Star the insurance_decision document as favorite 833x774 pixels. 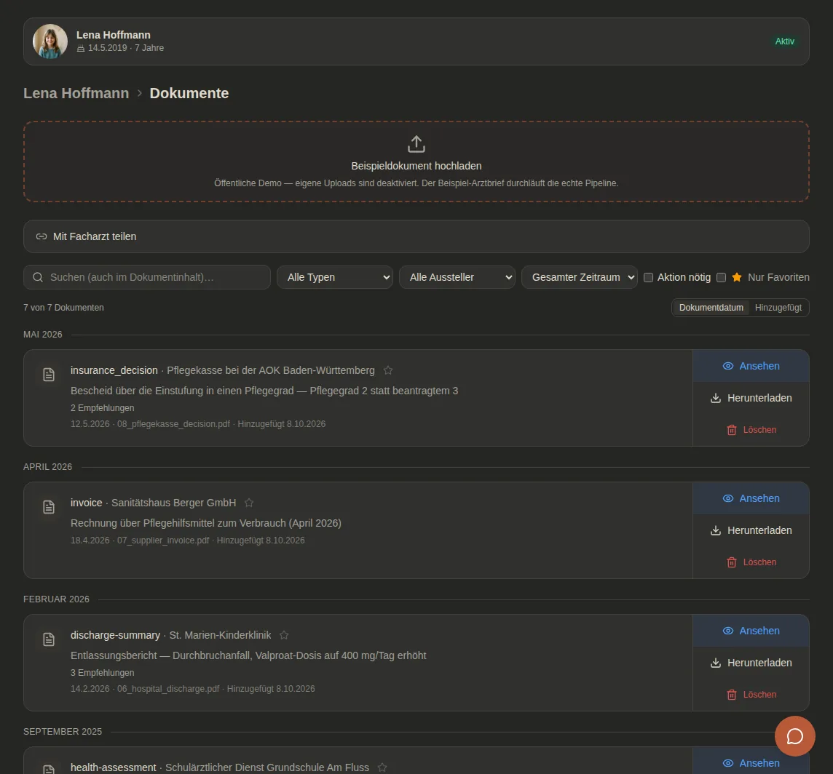click(x=388, y=370)
